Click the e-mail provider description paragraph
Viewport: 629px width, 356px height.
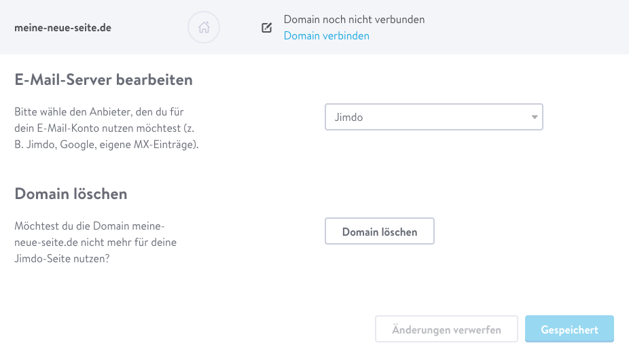tap(107, 128)
